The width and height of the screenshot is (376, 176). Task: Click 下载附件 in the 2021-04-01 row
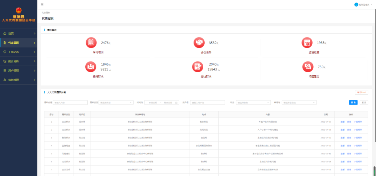pyautogui.click(x=358, y=169)
